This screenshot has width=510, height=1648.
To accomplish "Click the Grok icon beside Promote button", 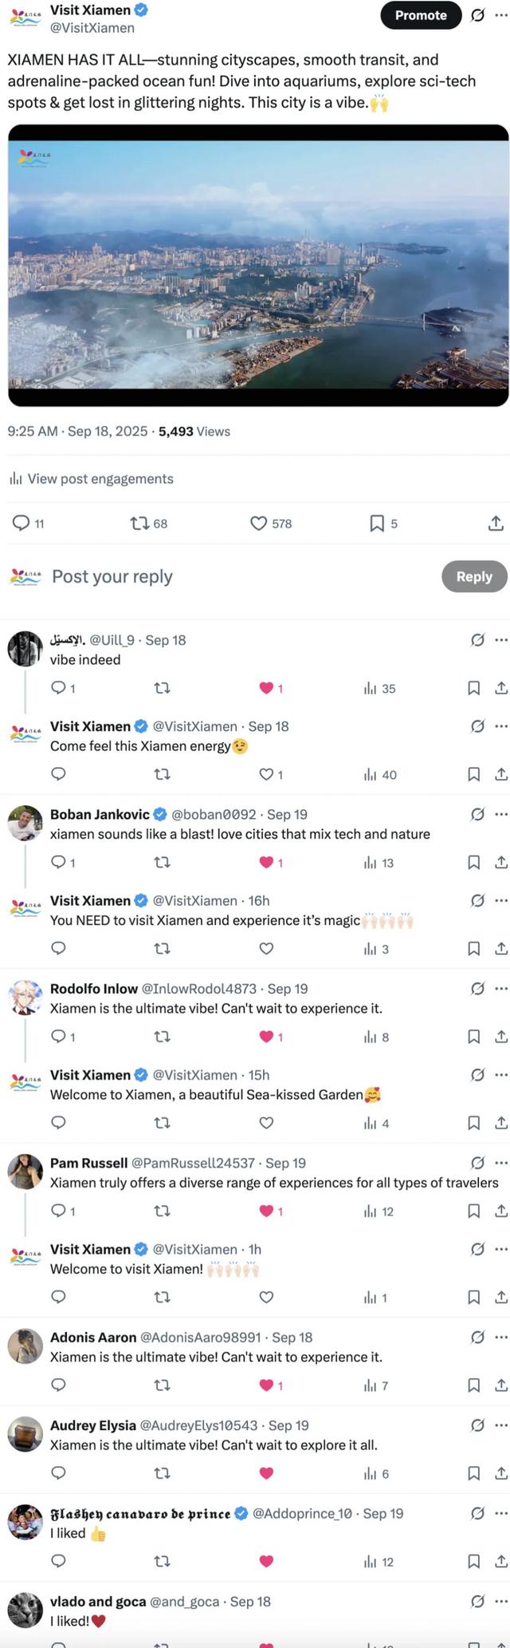I will point(477,15).
